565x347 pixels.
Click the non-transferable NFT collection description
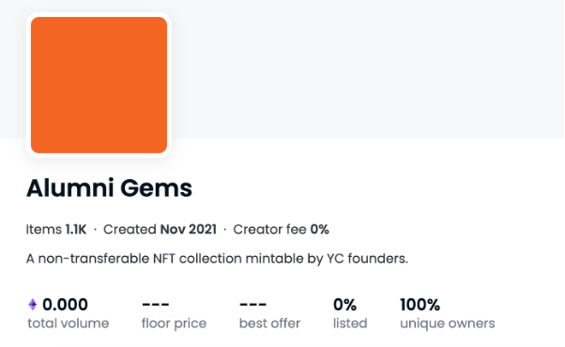(217, 259)
